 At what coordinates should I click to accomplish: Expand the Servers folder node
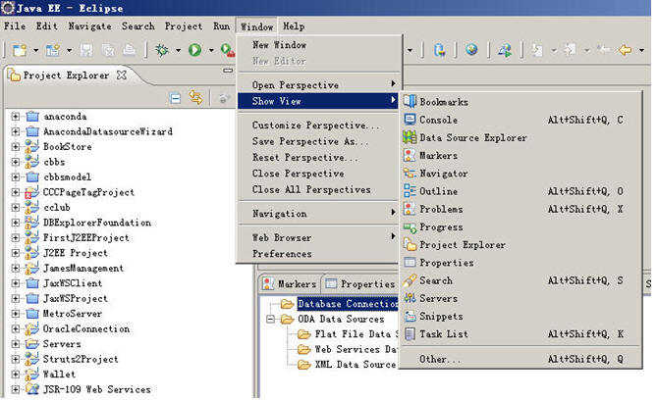coord(16,344)
